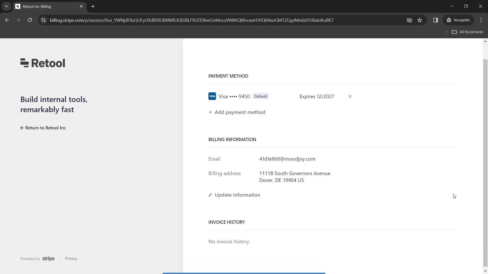488x274 pixels.
Task: Expand invoice history section
Action: (x=227, y=222)
